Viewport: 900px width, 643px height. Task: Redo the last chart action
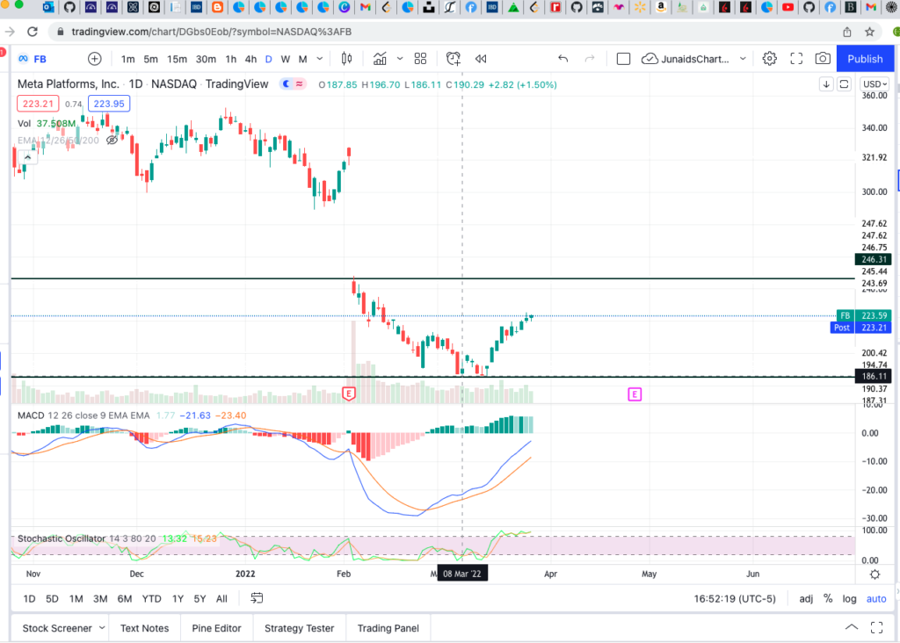pyautogui.click(x=590, y=59)
